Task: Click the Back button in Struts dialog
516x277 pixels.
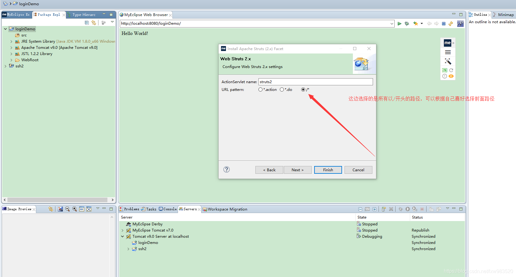Action: 269,170
